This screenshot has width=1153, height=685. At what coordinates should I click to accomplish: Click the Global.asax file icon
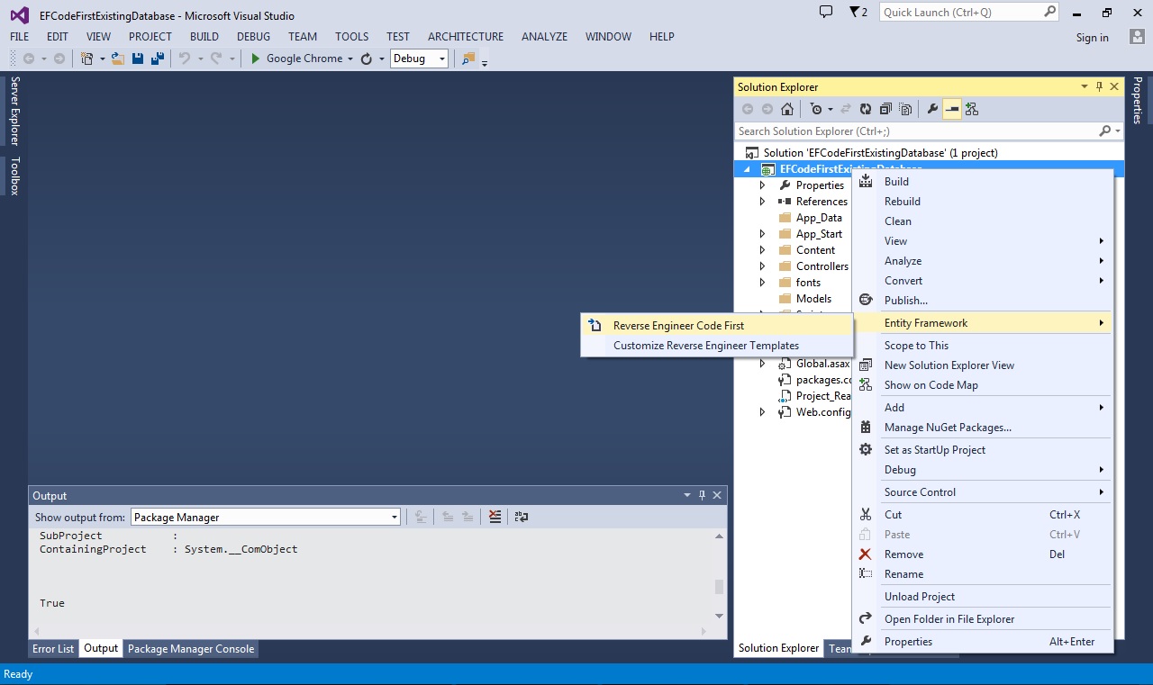pos(785,364)
